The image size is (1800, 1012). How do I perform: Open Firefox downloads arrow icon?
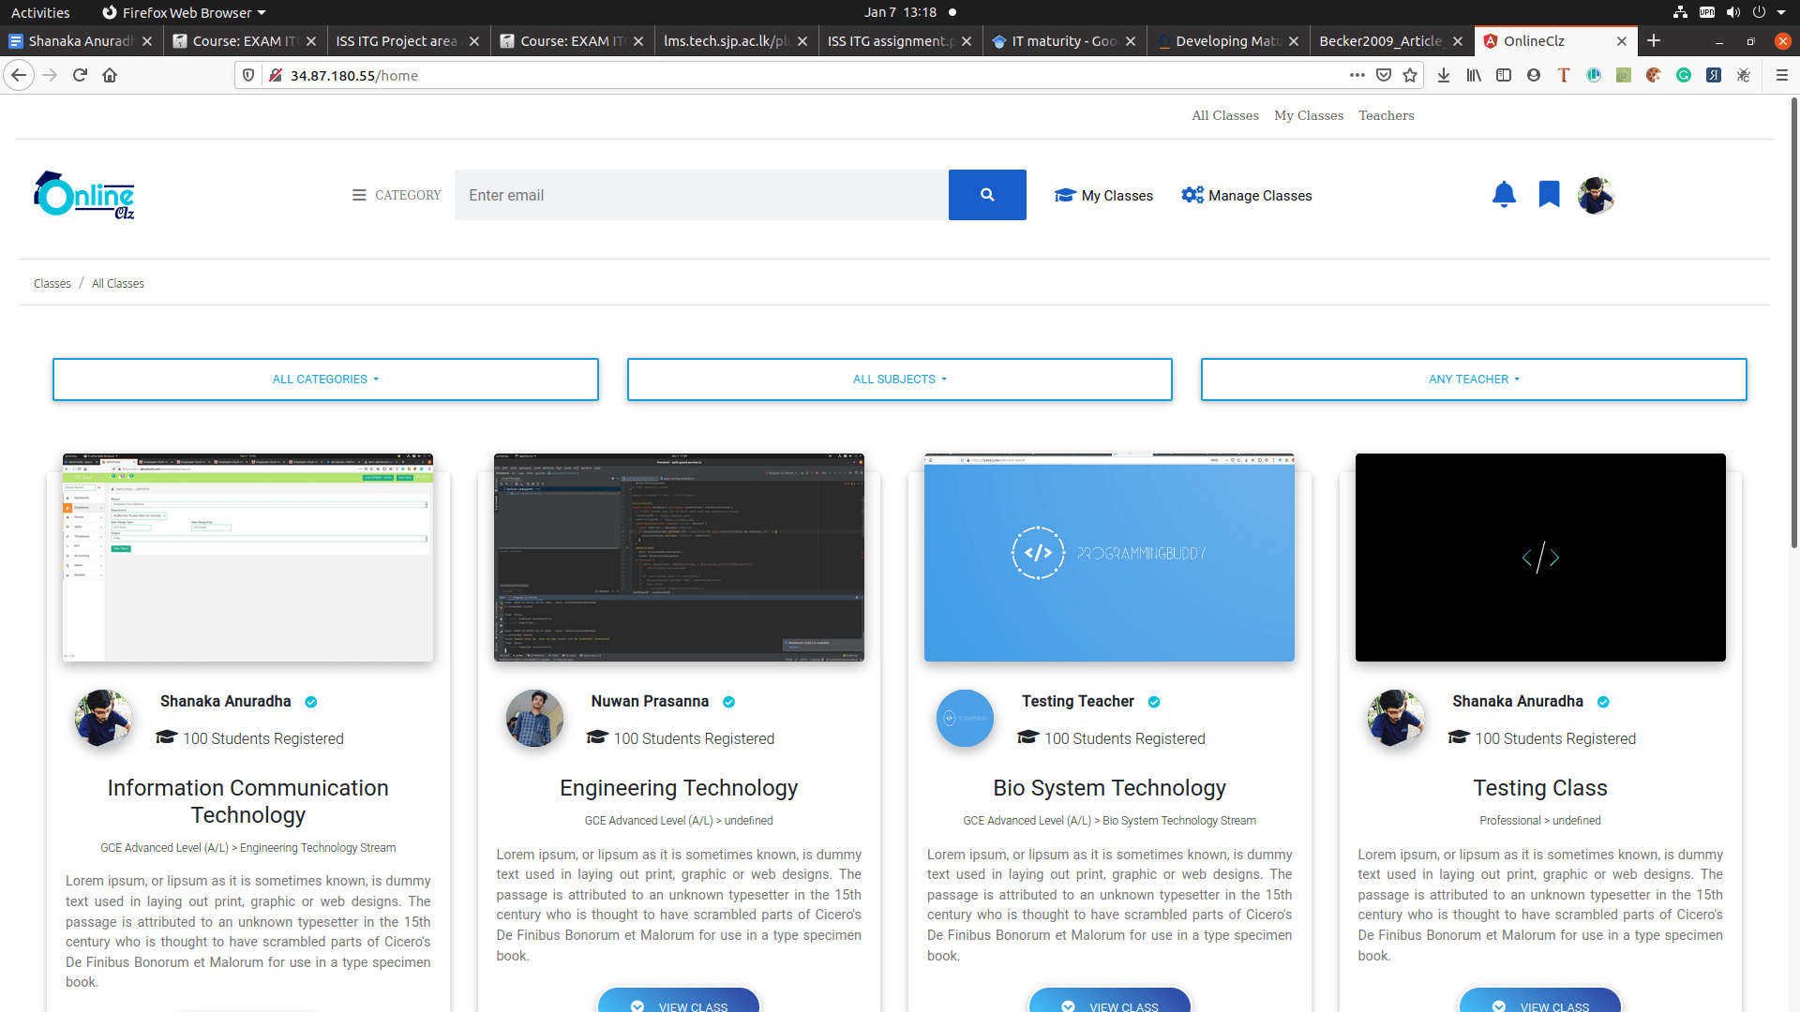click(x=1444, y=75)
